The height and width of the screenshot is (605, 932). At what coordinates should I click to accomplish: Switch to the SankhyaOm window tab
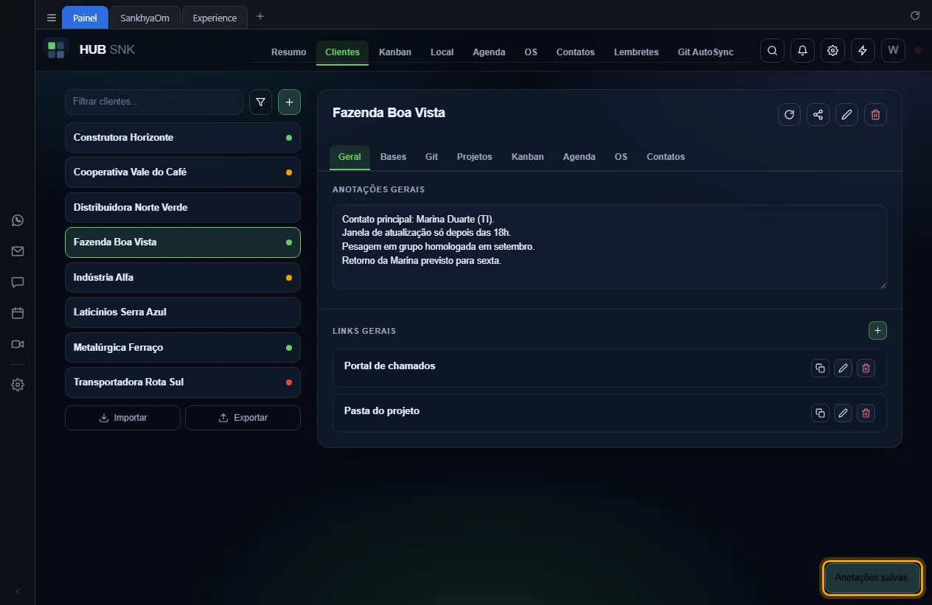coord(145,18)
